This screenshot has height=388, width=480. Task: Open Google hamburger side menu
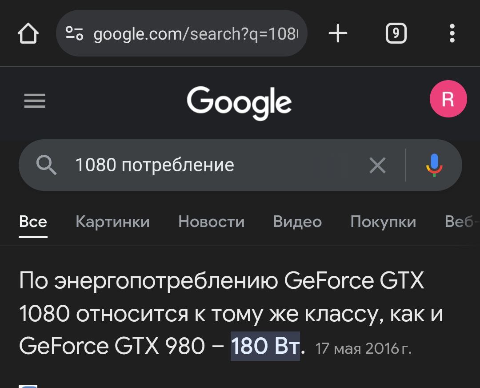pos(35,101)
